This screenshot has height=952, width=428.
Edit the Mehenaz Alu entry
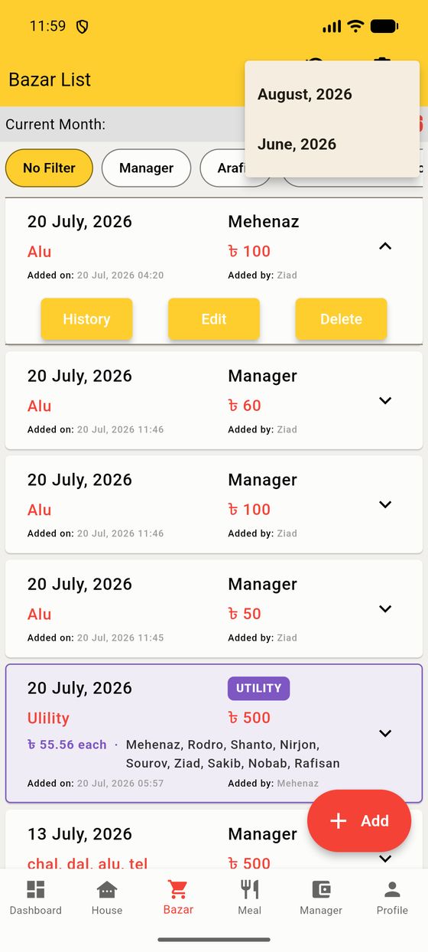tap(214, 319)
